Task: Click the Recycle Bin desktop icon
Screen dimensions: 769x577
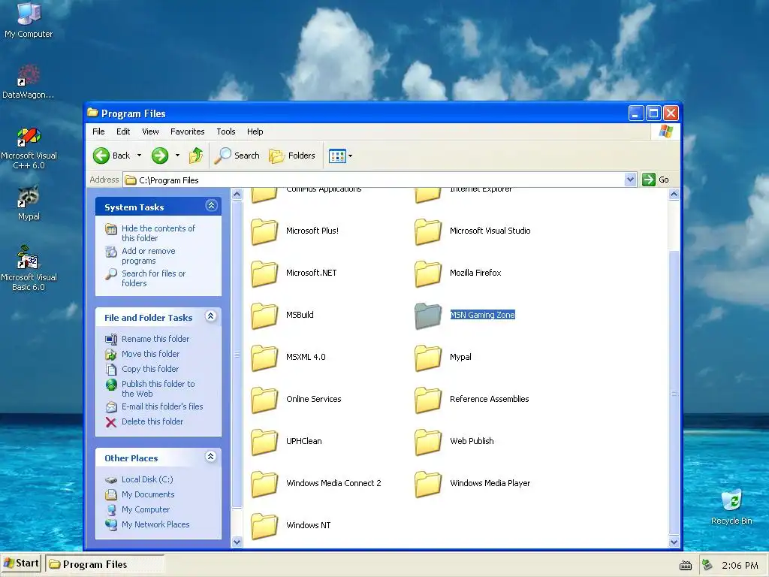Action: [731, 507]
